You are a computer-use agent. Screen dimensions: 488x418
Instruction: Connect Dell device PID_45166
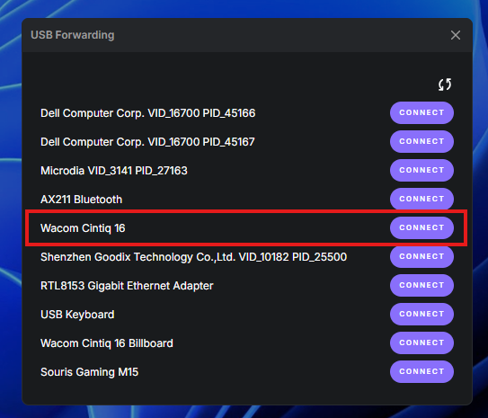click(x=421, y=112)
